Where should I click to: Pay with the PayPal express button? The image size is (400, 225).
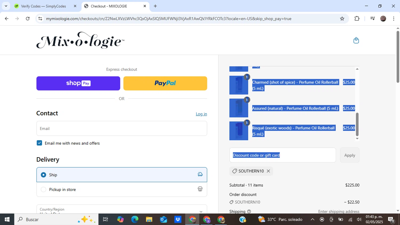click(x=165, y=83)
